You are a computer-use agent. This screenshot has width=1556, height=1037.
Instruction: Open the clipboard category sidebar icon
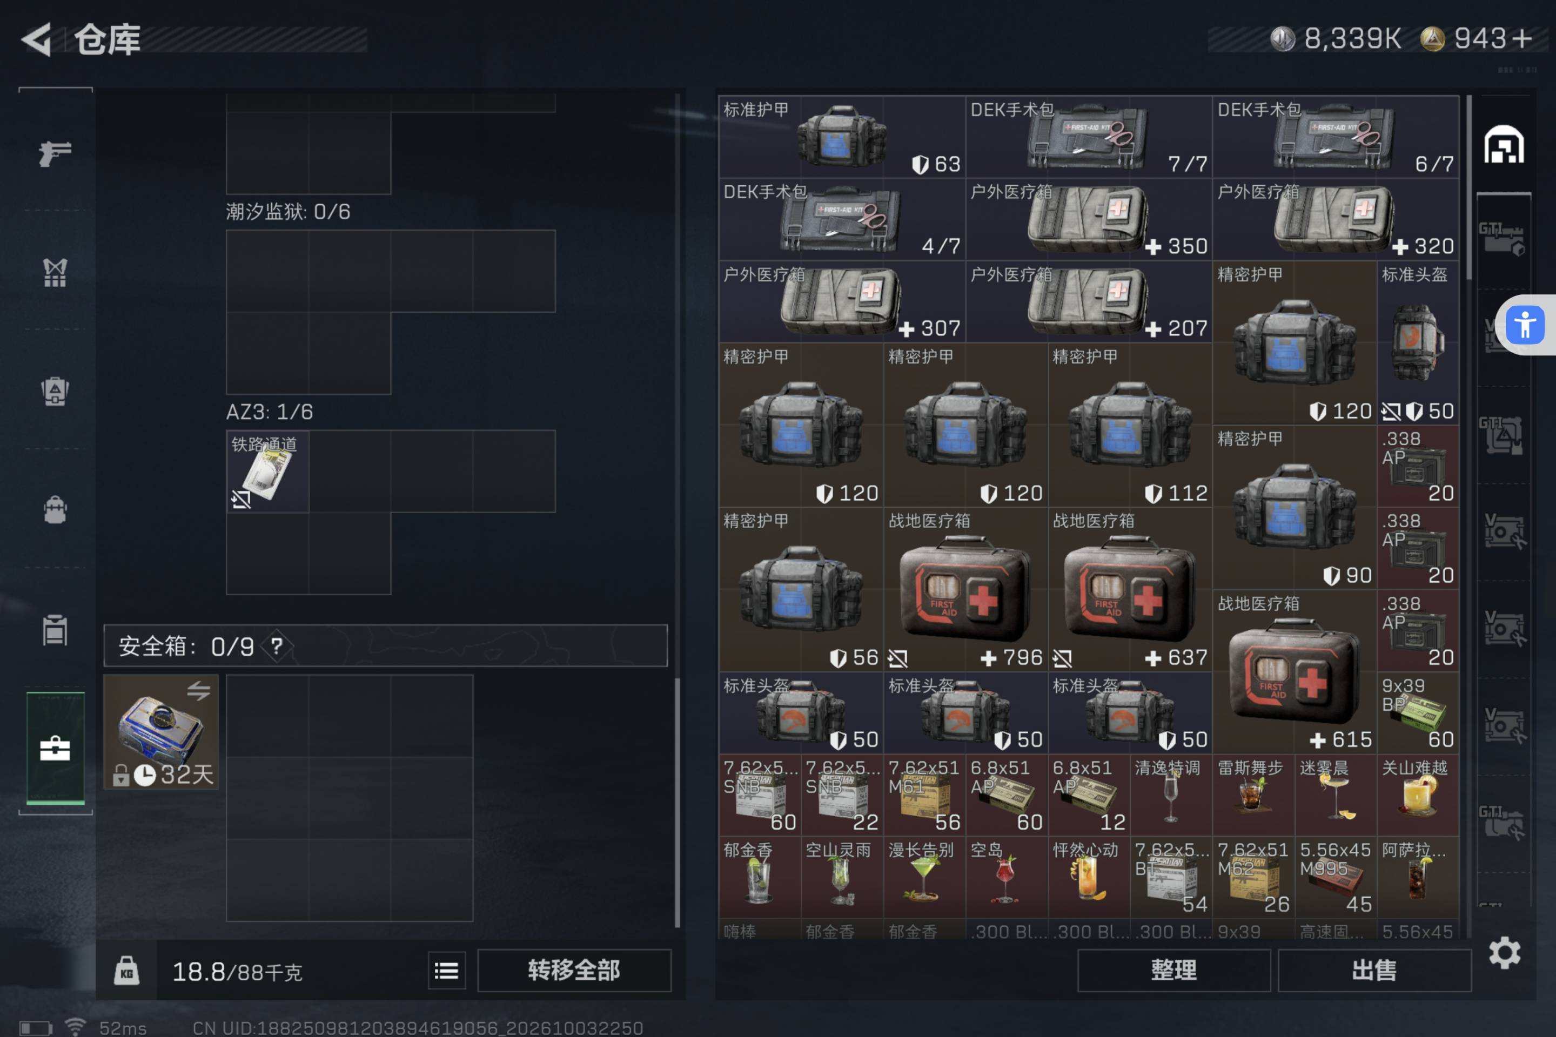pos(55,629)
